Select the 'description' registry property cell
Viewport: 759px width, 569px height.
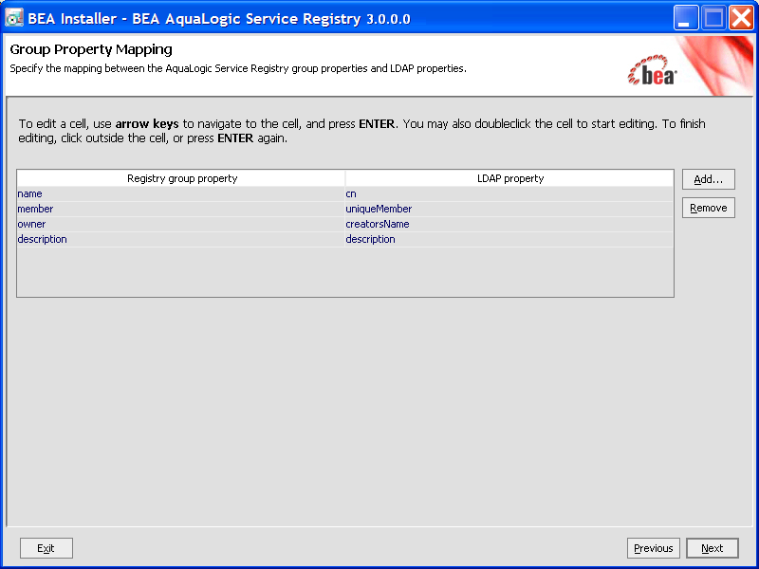[181, 239]
